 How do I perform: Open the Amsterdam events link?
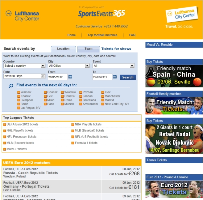tap(90, 104)
